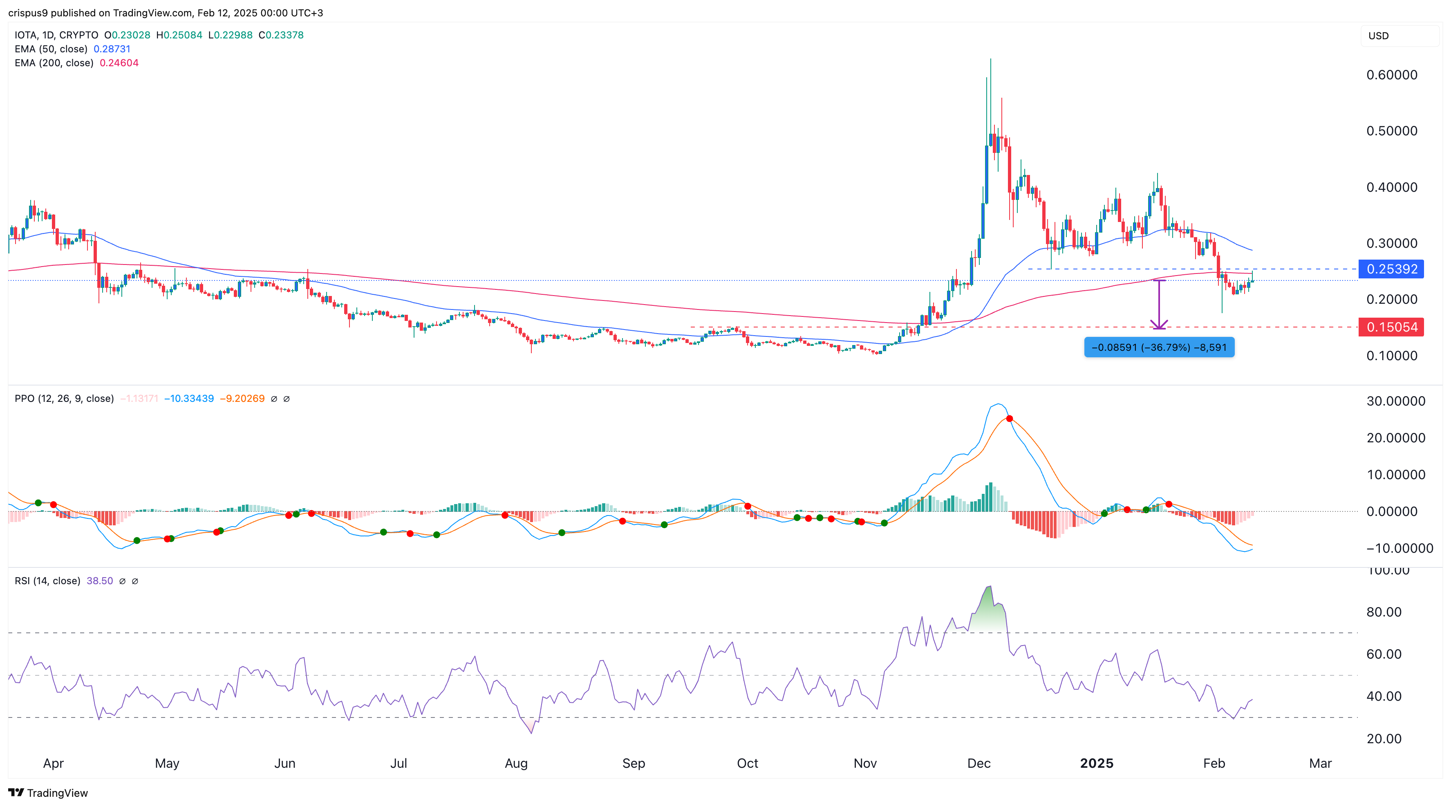Screen dimensions: 1451x807
Task: Click the PPO signal value -9.20269
Action: pyautogui.click(x=242, y=399)
